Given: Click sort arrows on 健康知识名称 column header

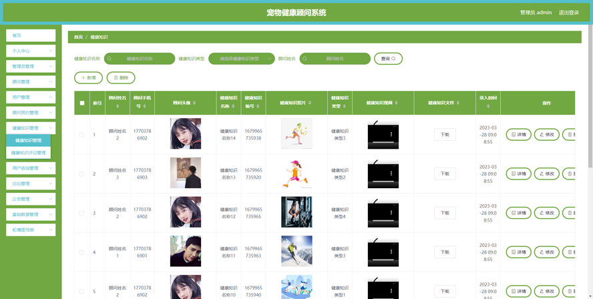Looking at the screenshot, I should coord(232,106).
